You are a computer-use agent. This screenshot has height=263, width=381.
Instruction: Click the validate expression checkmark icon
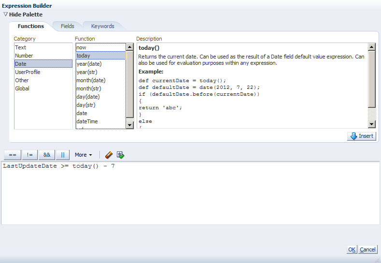pos(120,155)
